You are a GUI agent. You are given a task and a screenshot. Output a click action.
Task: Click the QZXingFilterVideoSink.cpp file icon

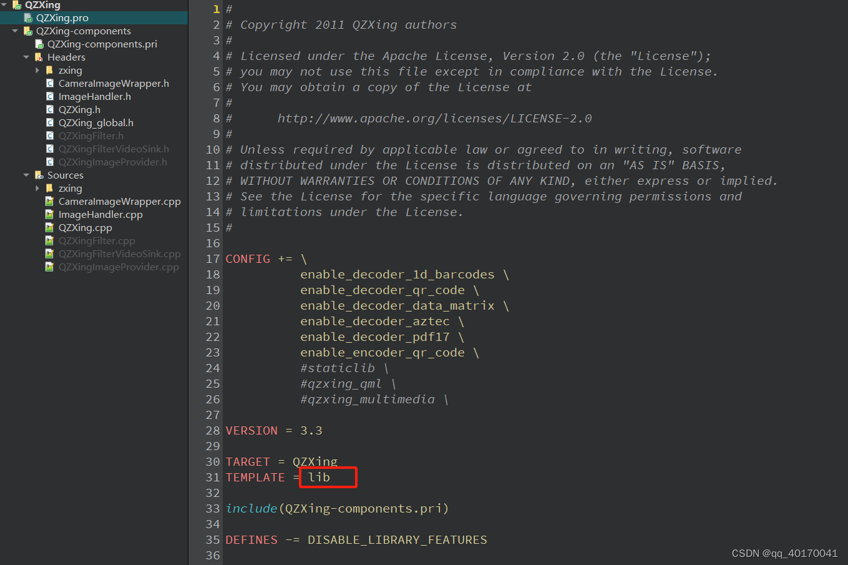(50, 253)
